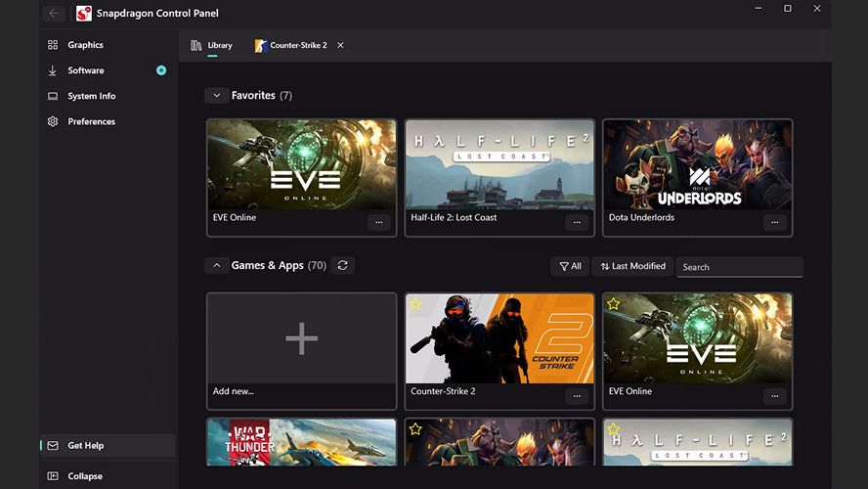Toggle favorite star on Half-Life 2 in Games & Apps

[613, 428]
